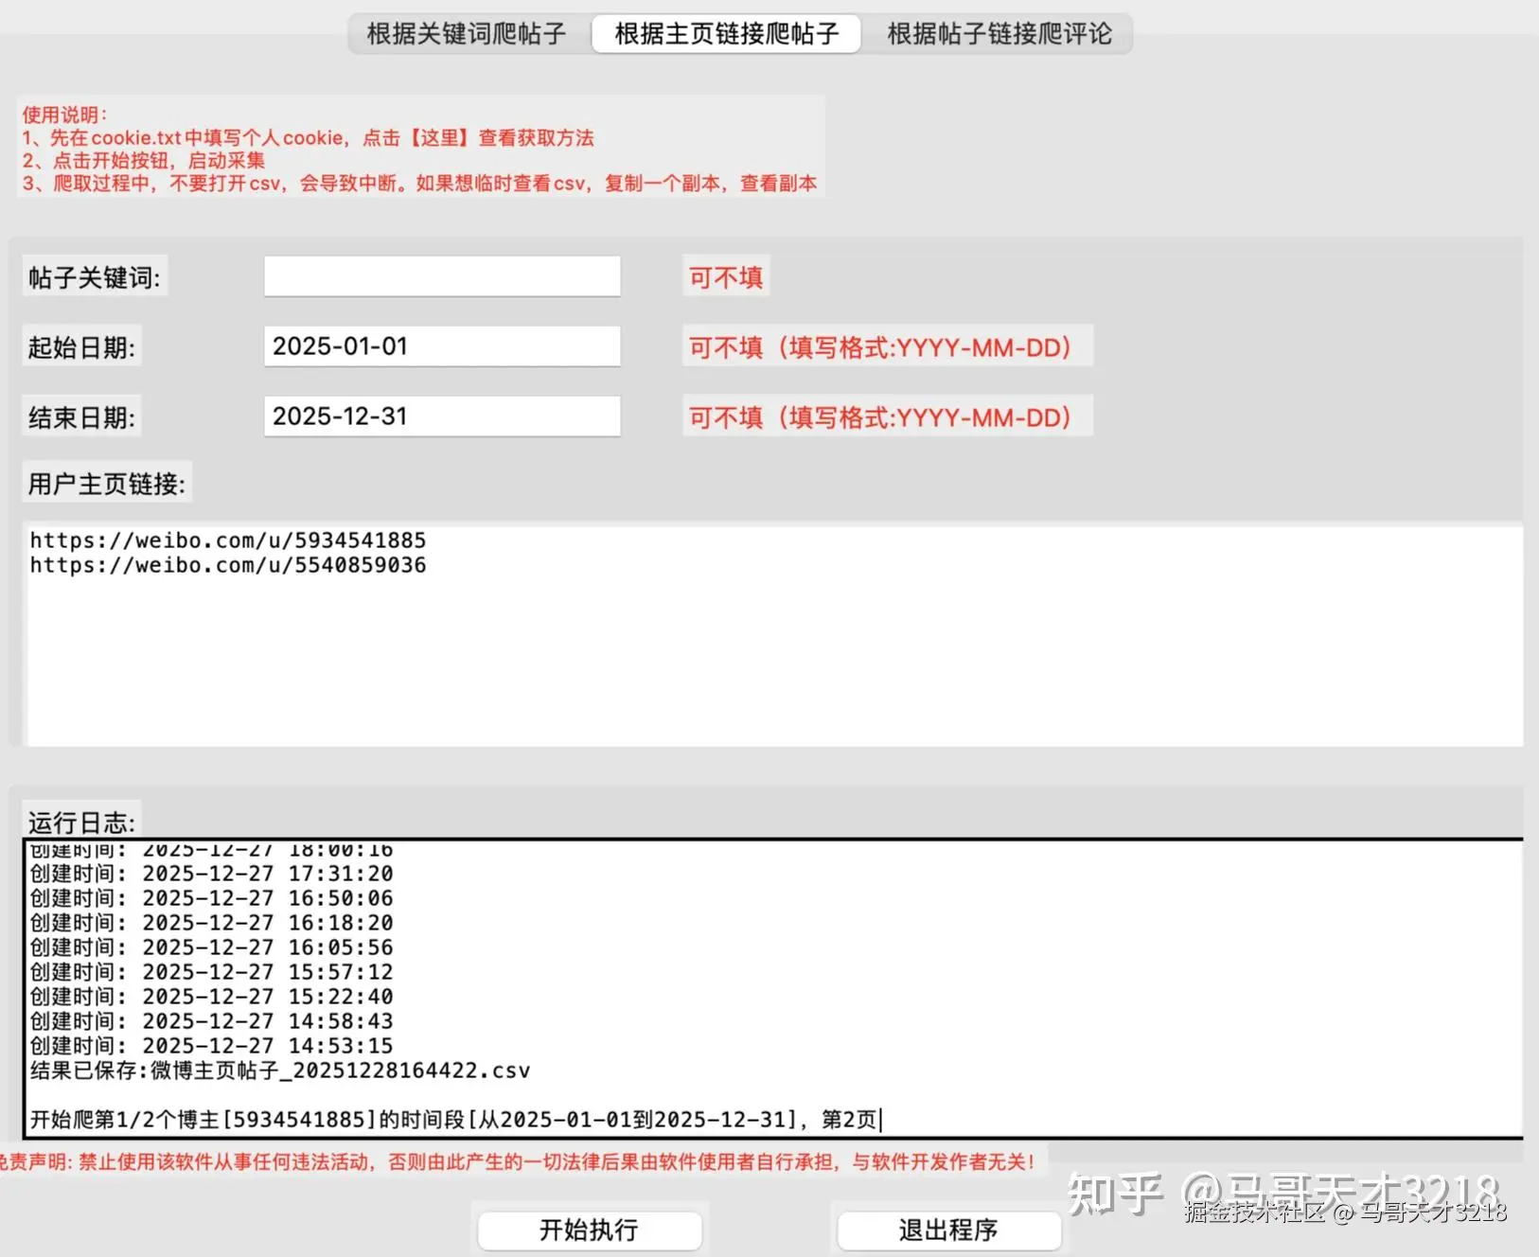Click the log line with time 17:31:20

(212, 874)
